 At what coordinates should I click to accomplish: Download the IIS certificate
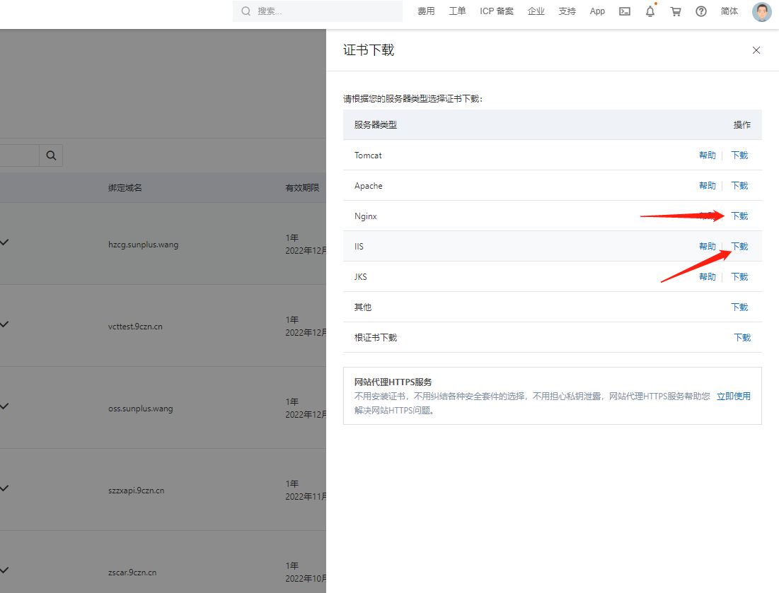[x=739, y=246]
